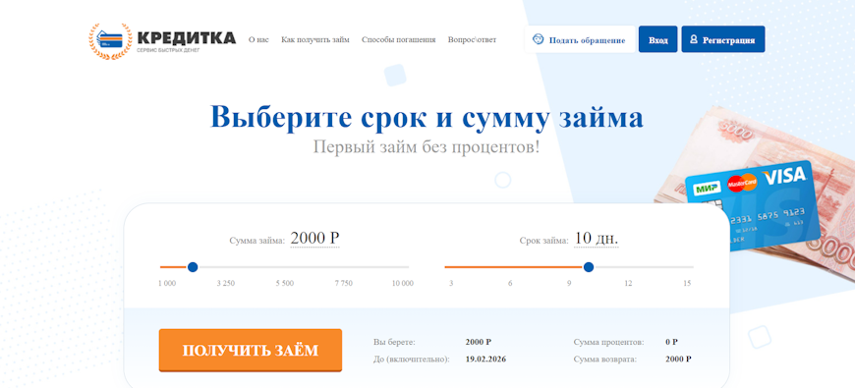
Task: Click the face icon in Подать обращение
Action: pyautogui.click(x=539, y=39)
